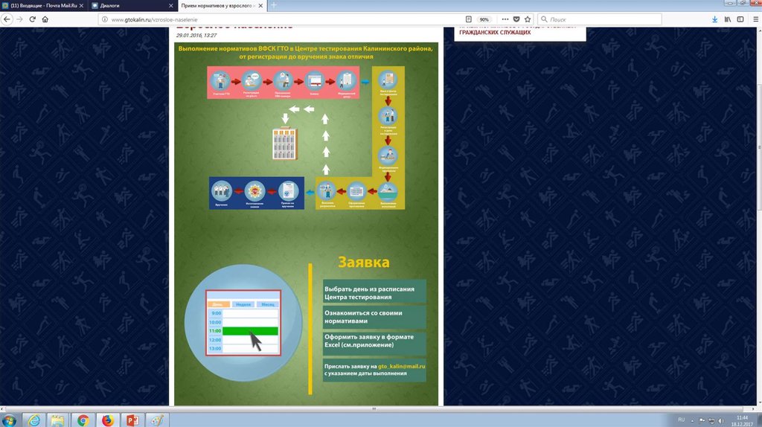
Task: Click the Ознакомиться со своими нормативами box
Action: click(x=374, y=317)
